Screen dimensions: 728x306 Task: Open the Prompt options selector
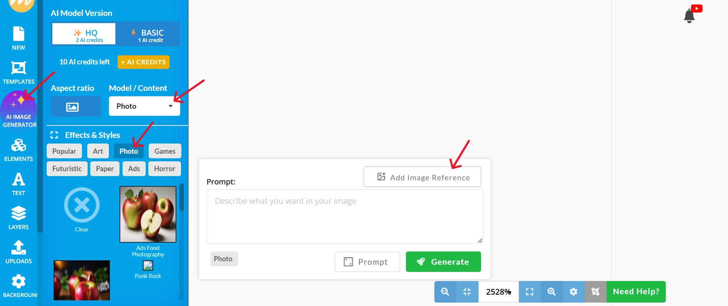[x=367, y=261]
